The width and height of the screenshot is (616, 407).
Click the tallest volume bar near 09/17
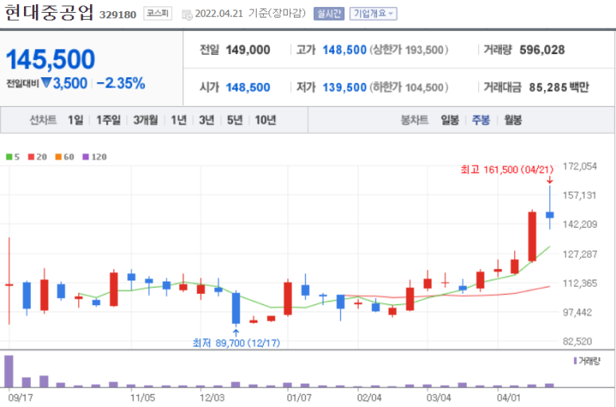coord(9,371)
